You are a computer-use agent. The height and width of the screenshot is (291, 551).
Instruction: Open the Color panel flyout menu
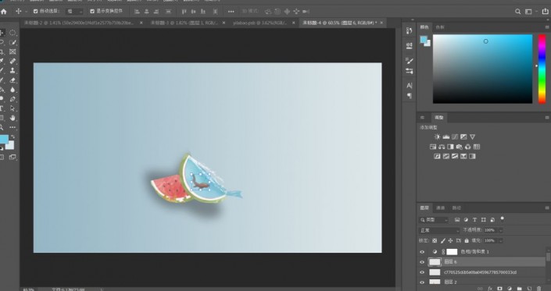pos(547,27)
